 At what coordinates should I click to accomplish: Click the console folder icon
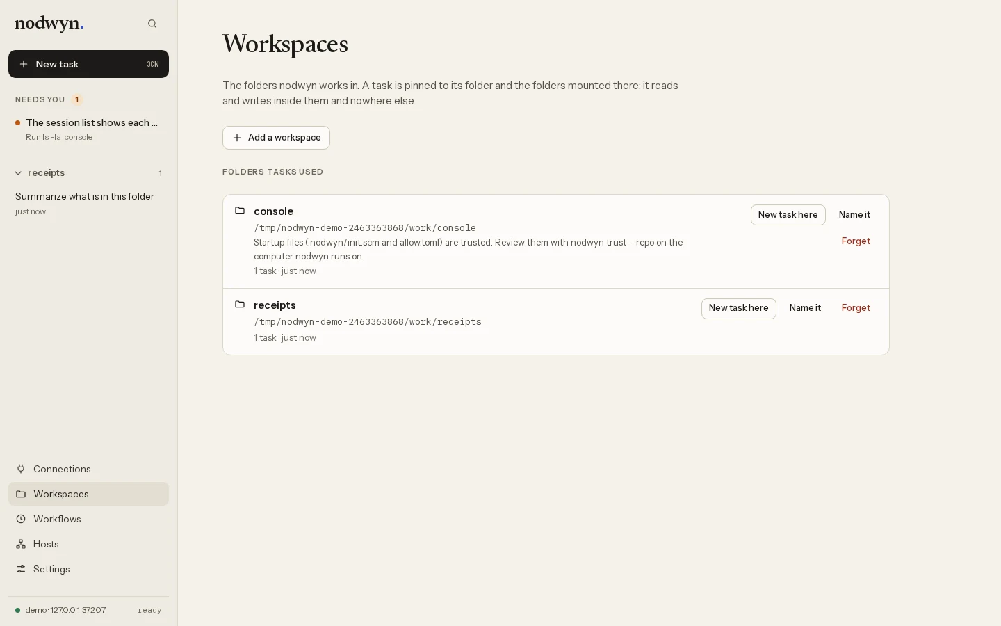(x=240, y=211)
